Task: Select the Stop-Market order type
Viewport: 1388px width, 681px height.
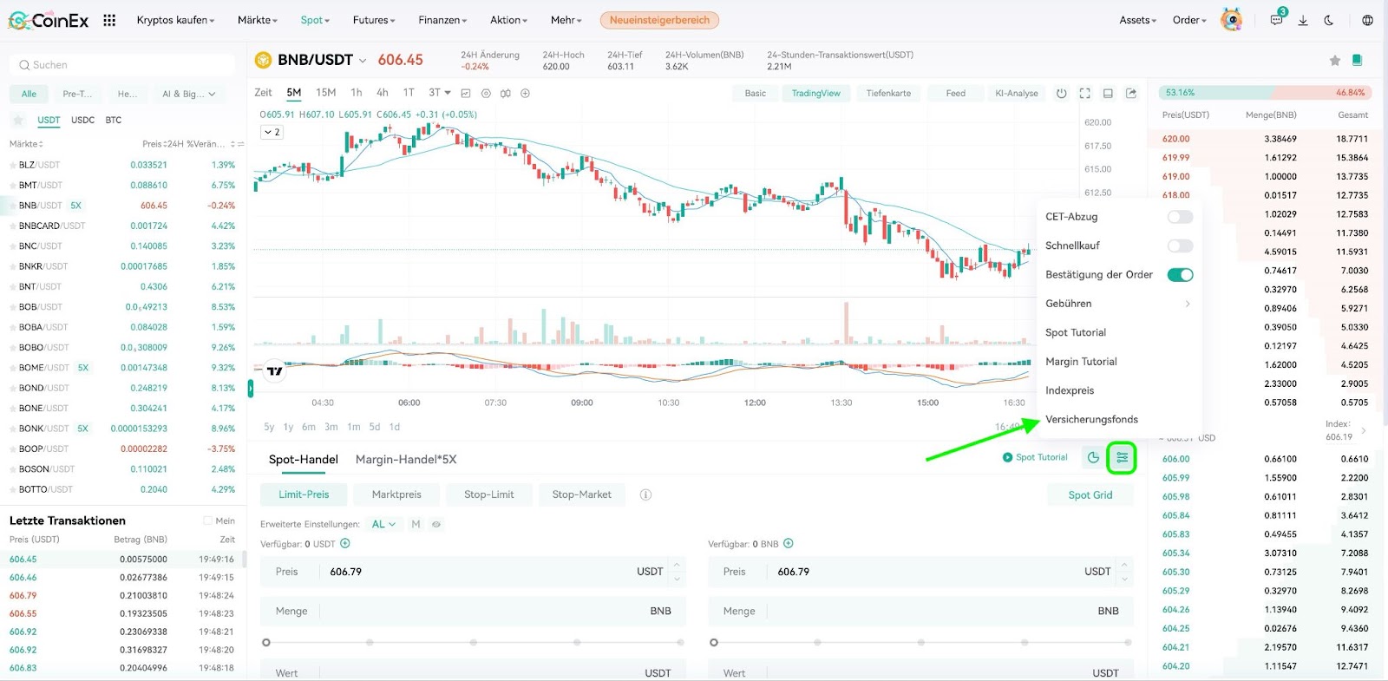Action: tap(581, 494)
